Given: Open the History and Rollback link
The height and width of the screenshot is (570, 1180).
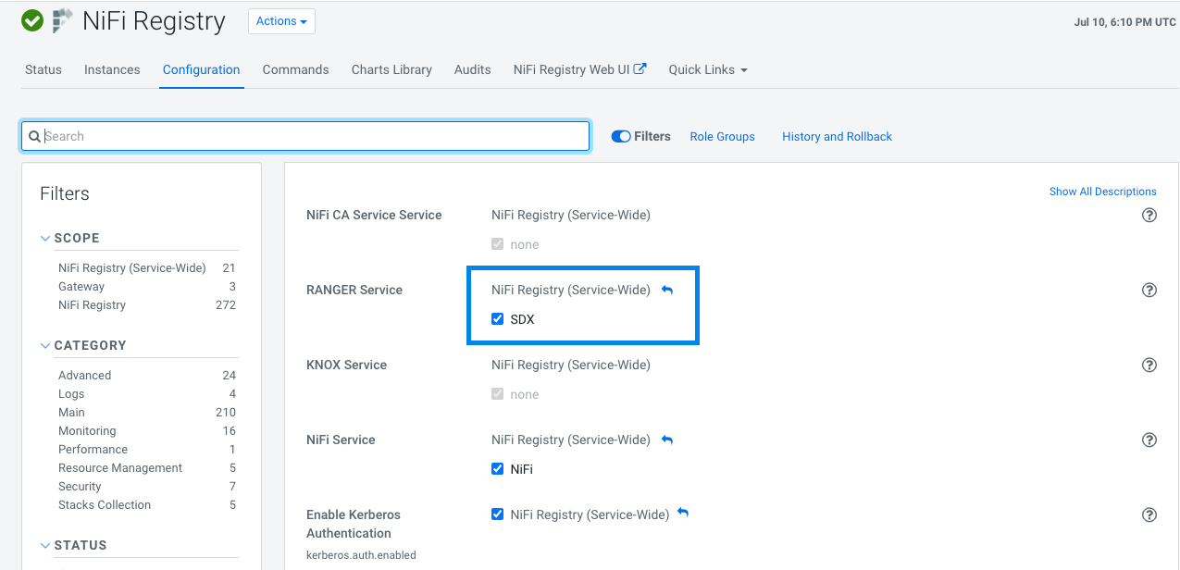Looking at the screenshot, I should tap(837, 136).
